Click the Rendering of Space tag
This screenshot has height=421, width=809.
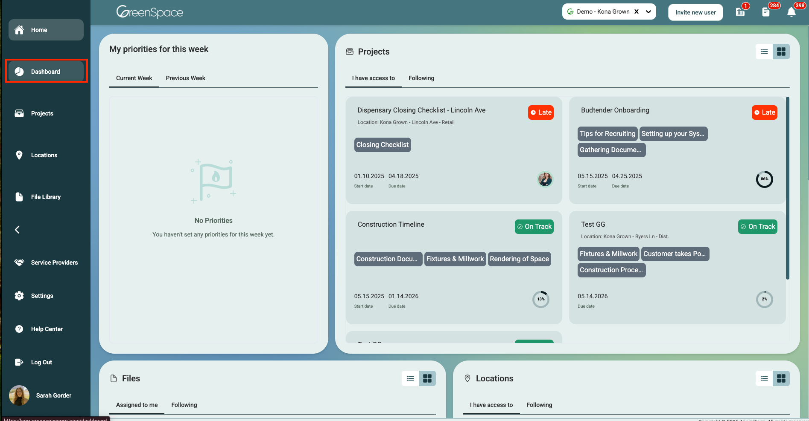[x=520, y=259]
